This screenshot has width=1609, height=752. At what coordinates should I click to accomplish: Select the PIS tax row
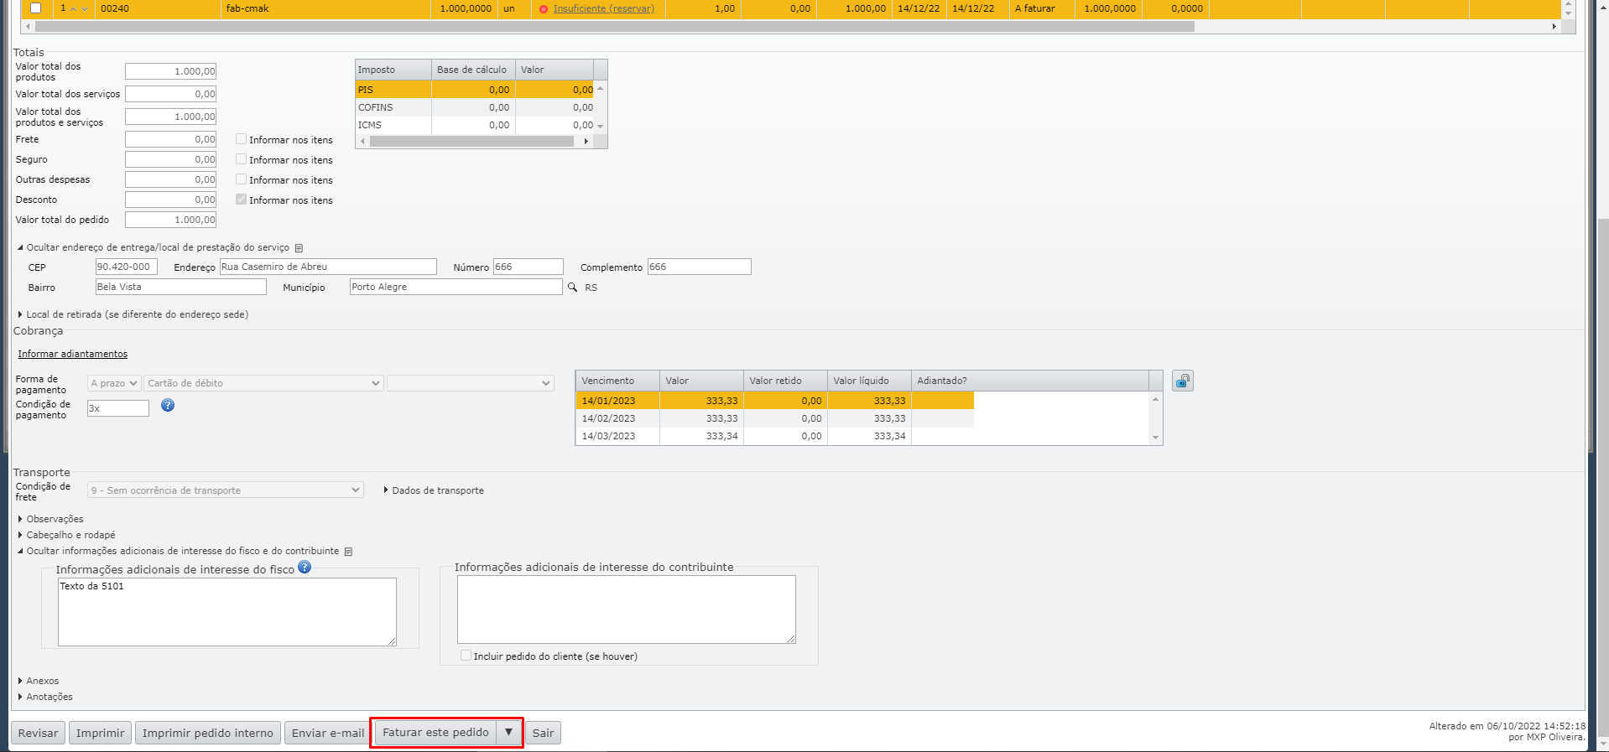point(474,90)
